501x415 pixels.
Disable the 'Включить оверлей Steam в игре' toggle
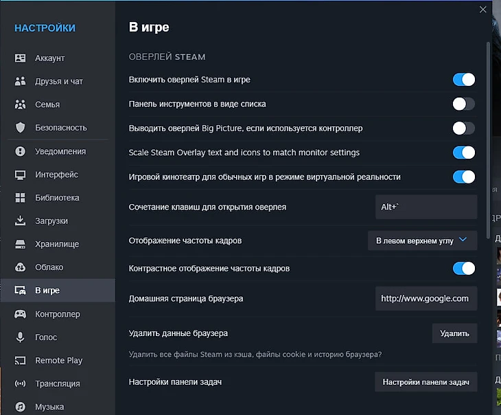click(x=463, y=80)
